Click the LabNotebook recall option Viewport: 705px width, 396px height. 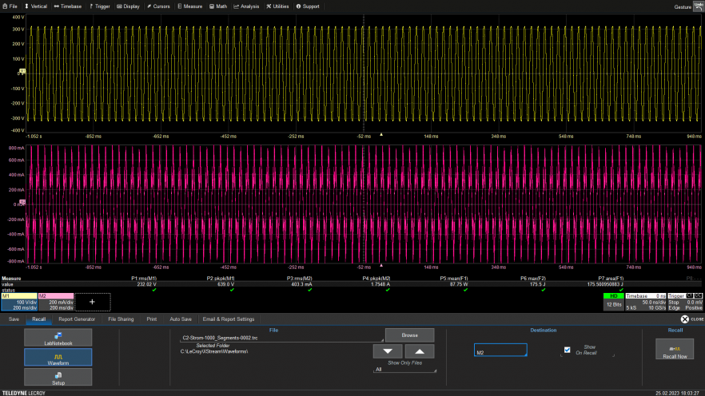tap(58, 338)
